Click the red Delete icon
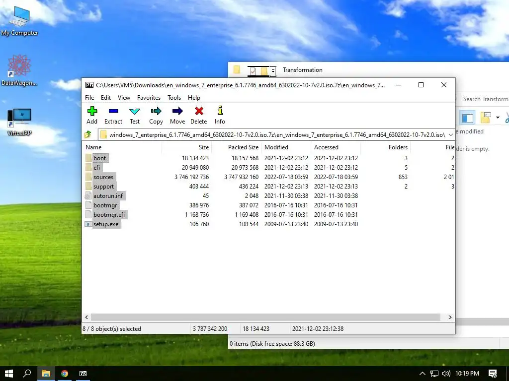 [199, 112]
